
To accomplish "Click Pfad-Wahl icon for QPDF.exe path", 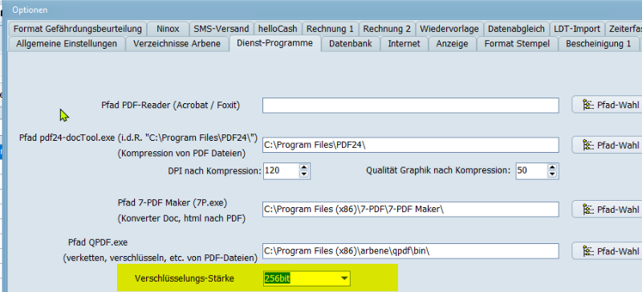I will [587, 250].
